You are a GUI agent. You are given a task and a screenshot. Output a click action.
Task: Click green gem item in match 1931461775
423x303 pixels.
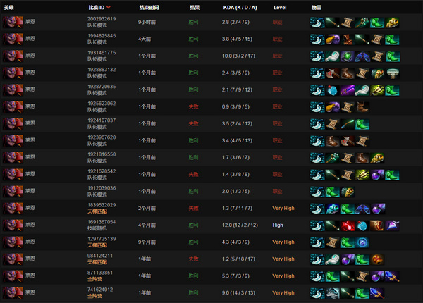click(x=347, y=56)
